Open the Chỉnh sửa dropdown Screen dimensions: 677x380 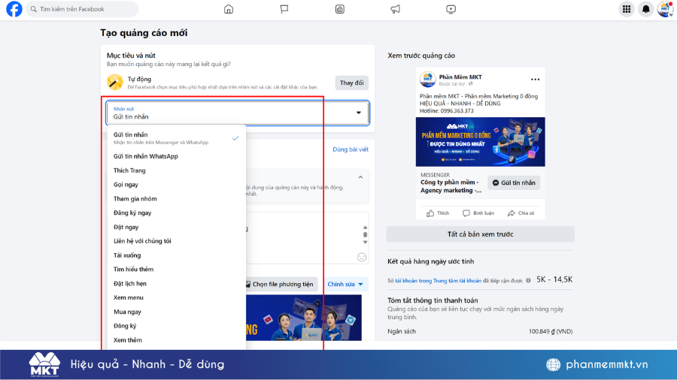(345, 285)
